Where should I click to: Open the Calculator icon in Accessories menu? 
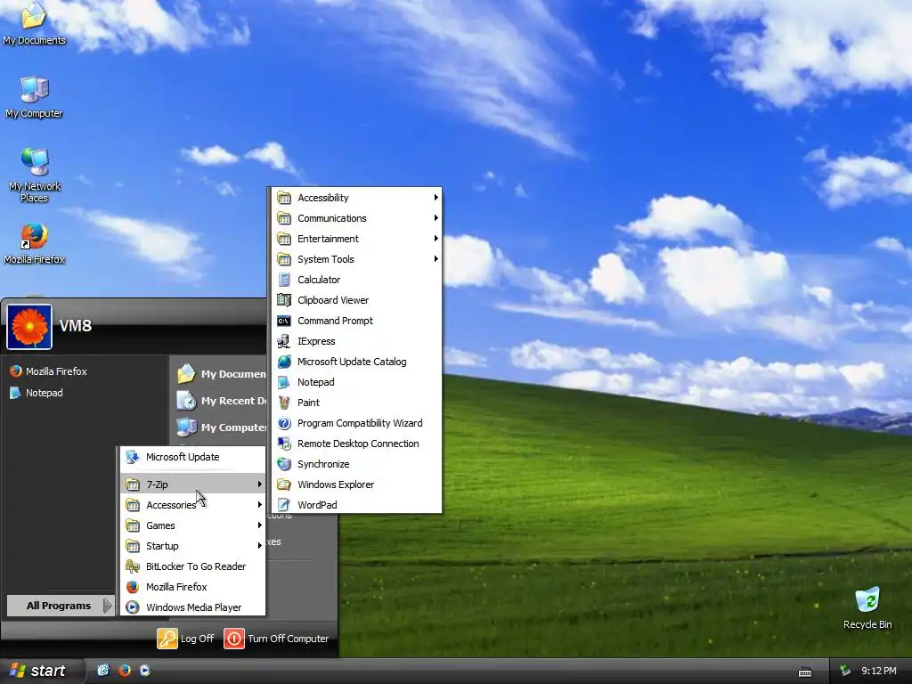[284, 280]
